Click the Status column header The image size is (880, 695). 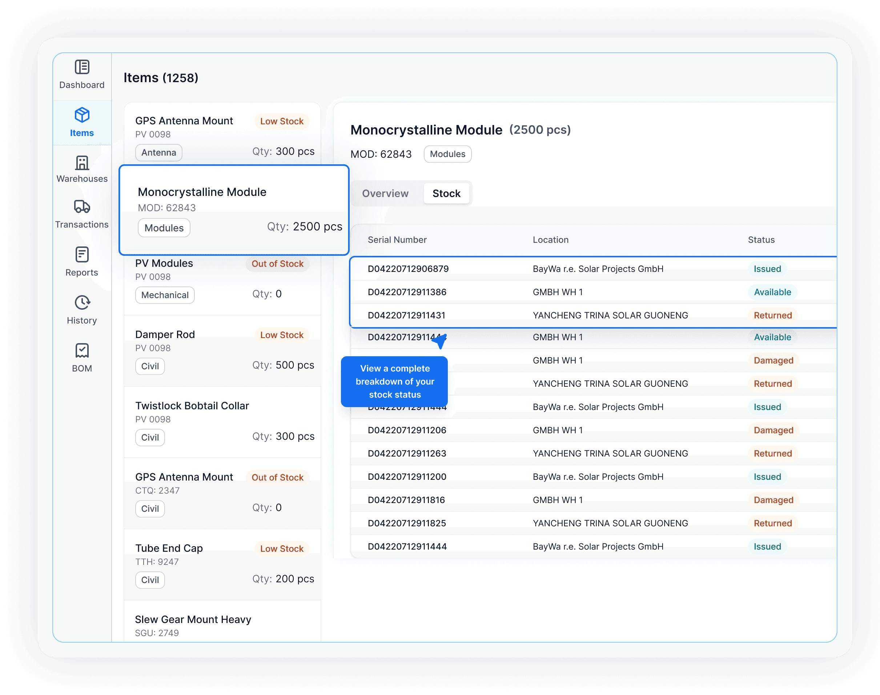(761, 240)
